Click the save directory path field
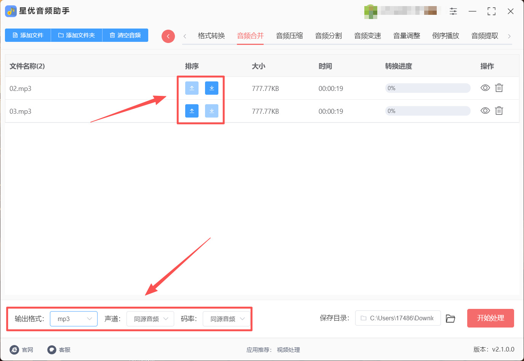 pyautogui.click(x=398, y=318)
